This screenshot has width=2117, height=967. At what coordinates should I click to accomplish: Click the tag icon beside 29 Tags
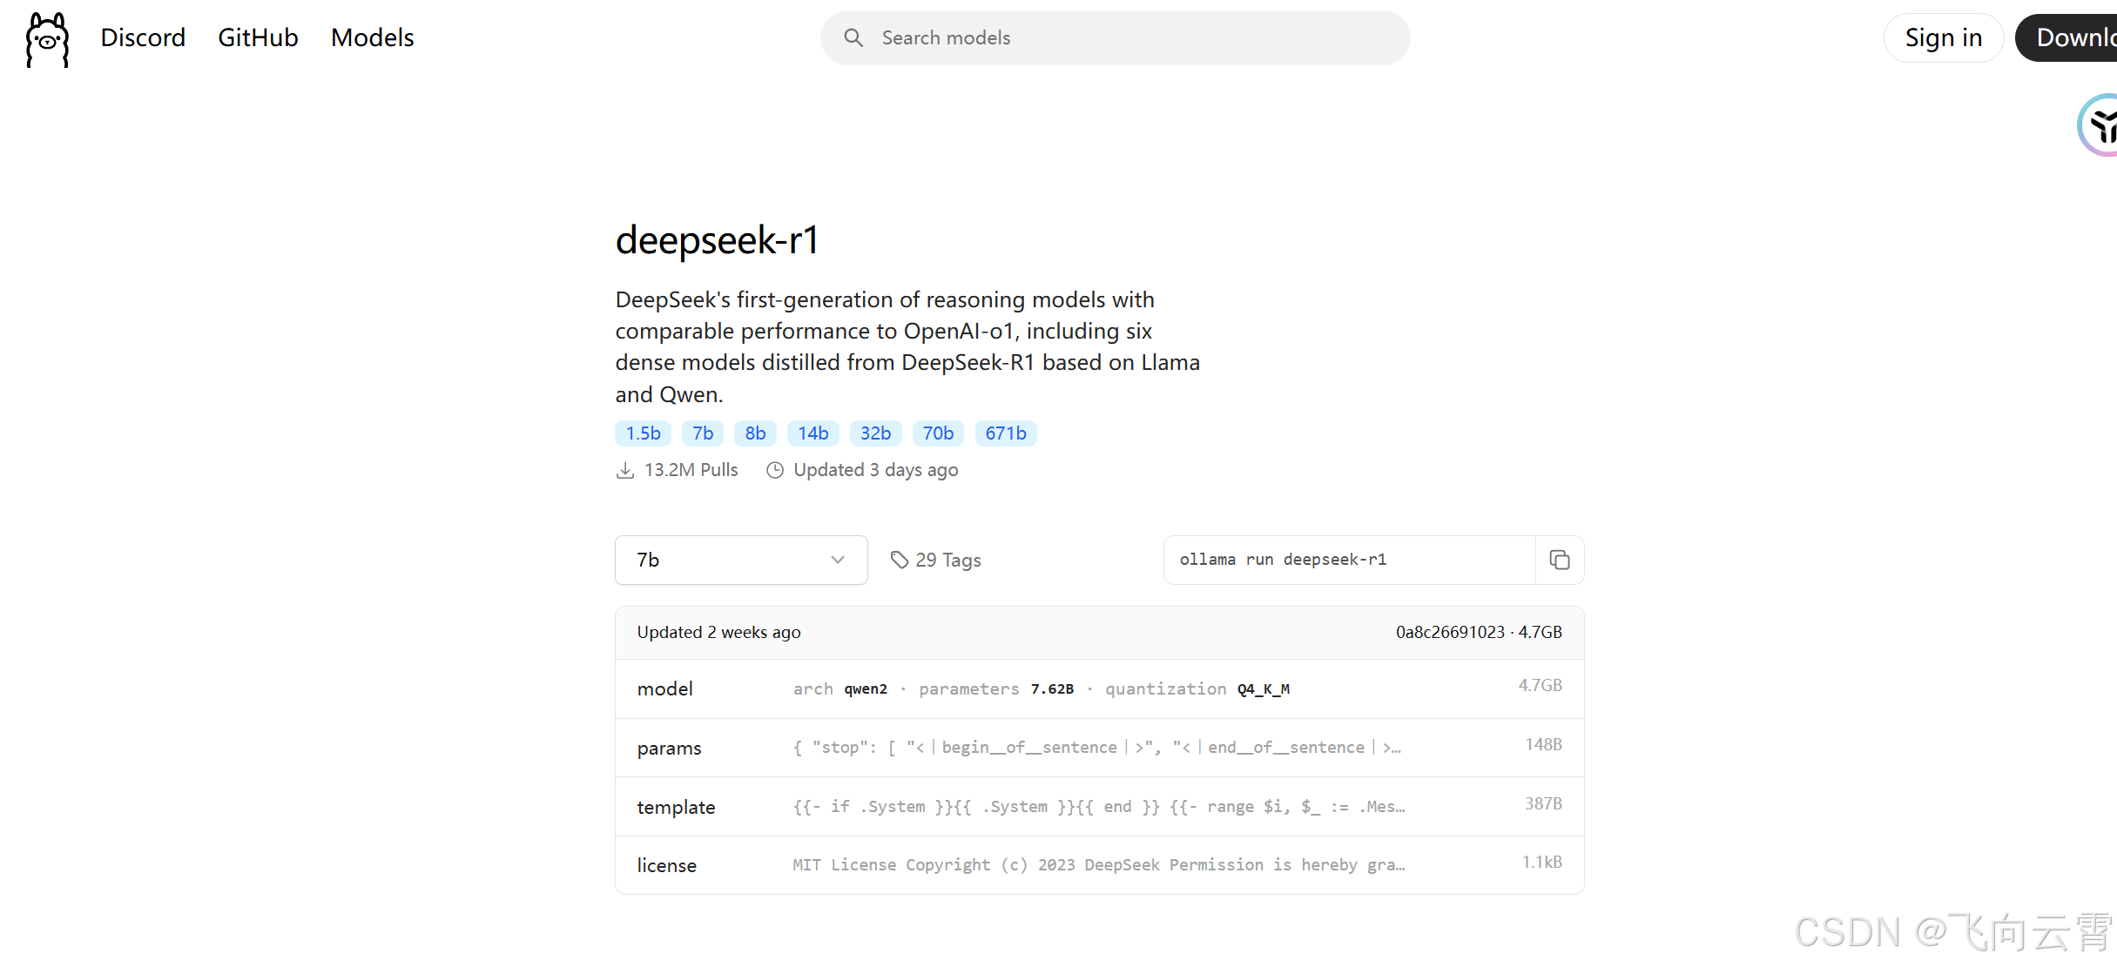pyautogui.click(x=900, y=560)
